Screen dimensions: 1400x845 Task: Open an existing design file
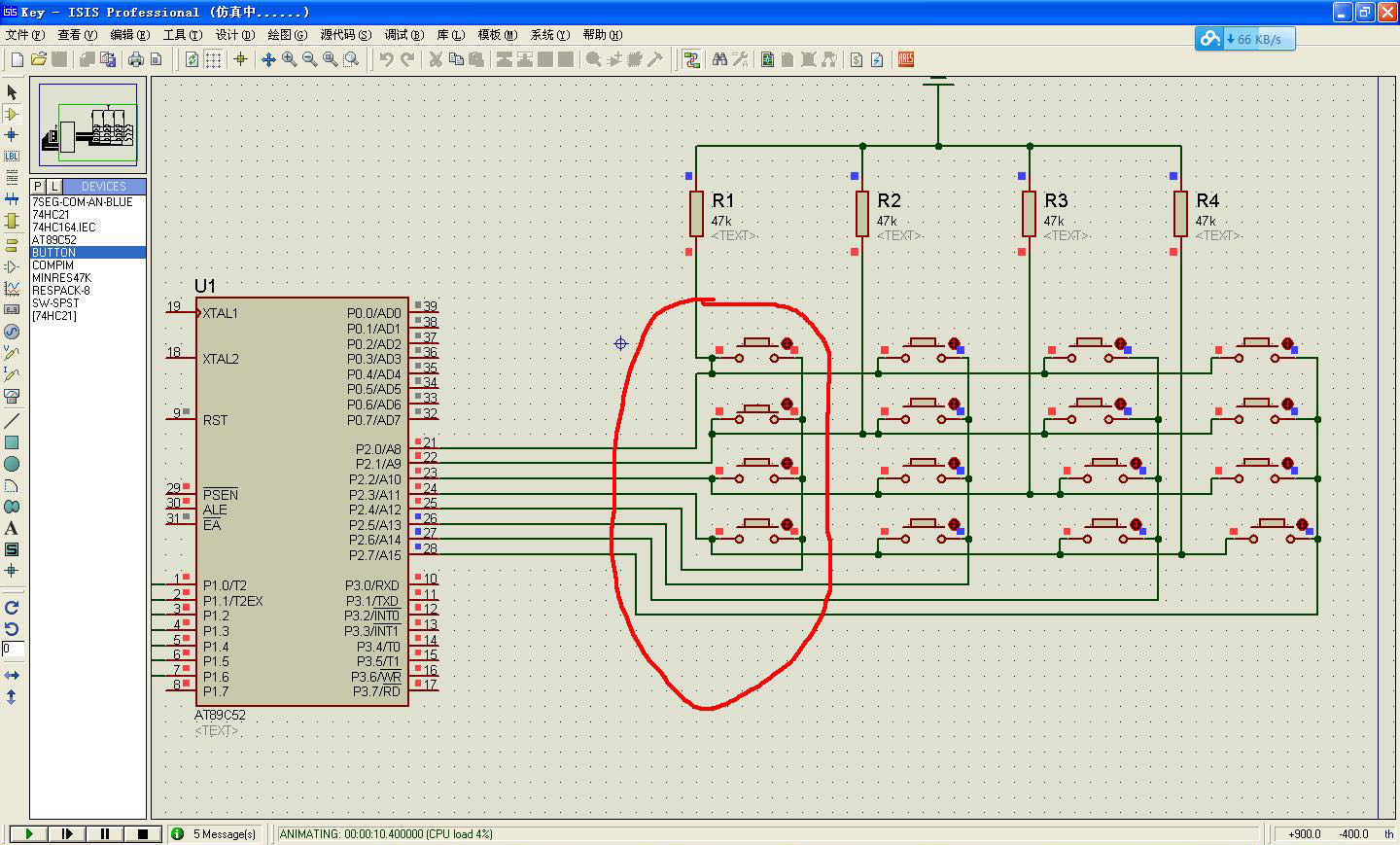[38, 59]
